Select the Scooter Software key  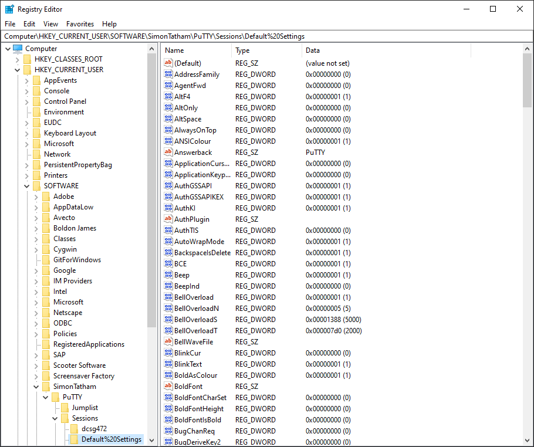coord(79,365)
